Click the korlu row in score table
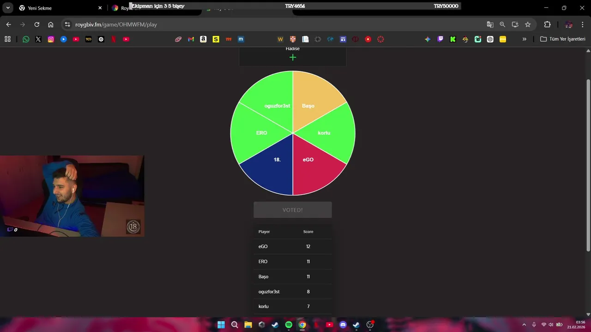591x332 pixels. 293,306
